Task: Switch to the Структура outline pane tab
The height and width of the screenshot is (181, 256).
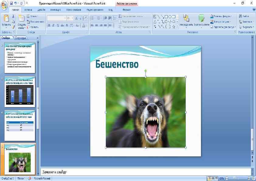Action: pyautogui.click(x=20, y=38)
